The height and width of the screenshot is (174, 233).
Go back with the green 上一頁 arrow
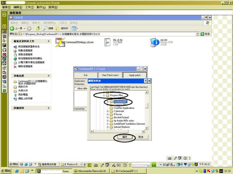[x=12, y=28]
